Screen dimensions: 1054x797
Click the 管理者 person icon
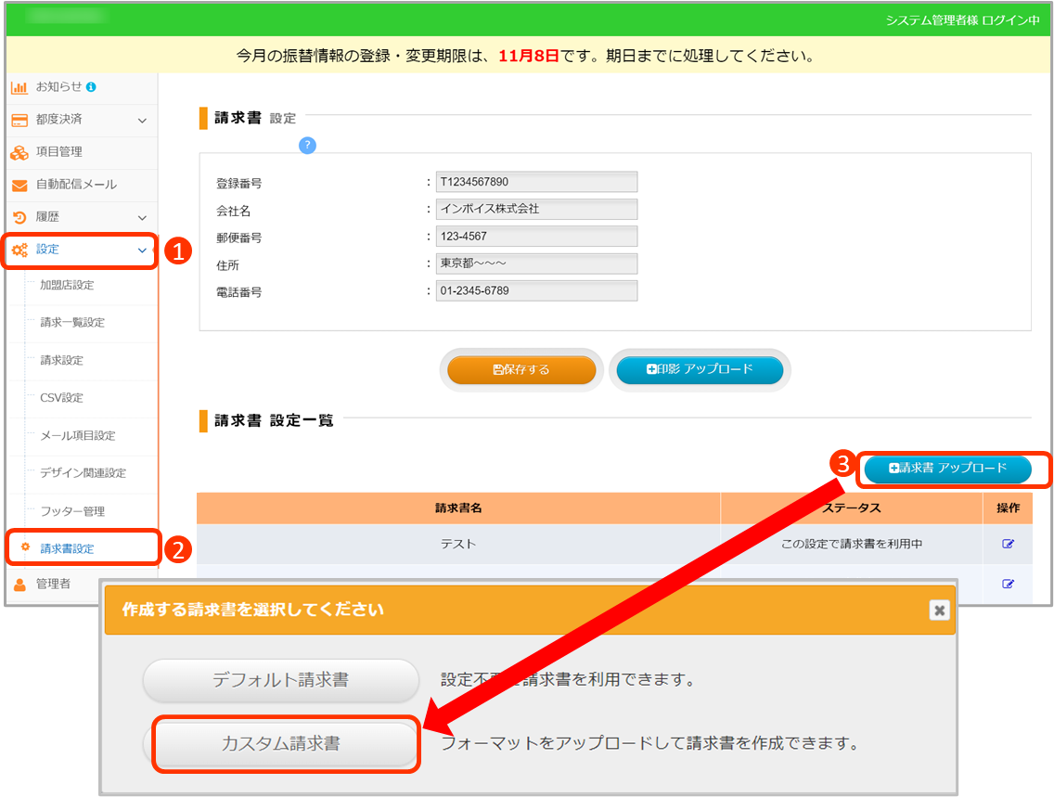19,584
